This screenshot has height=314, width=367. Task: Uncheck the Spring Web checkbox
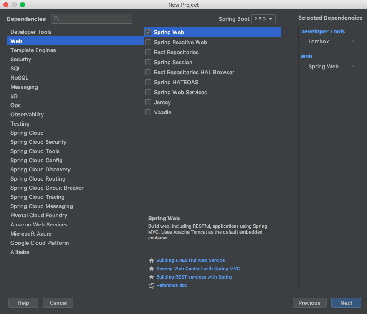pyautogui.click(x=148, y=32)
